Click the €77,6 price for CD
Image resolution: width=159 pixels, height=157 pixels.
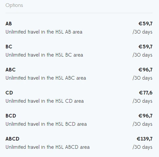coord(146,93)
